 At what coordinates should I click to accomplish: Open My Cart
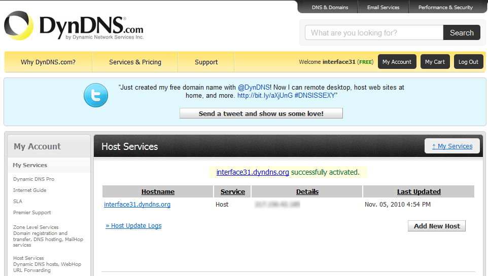point(435,62)
